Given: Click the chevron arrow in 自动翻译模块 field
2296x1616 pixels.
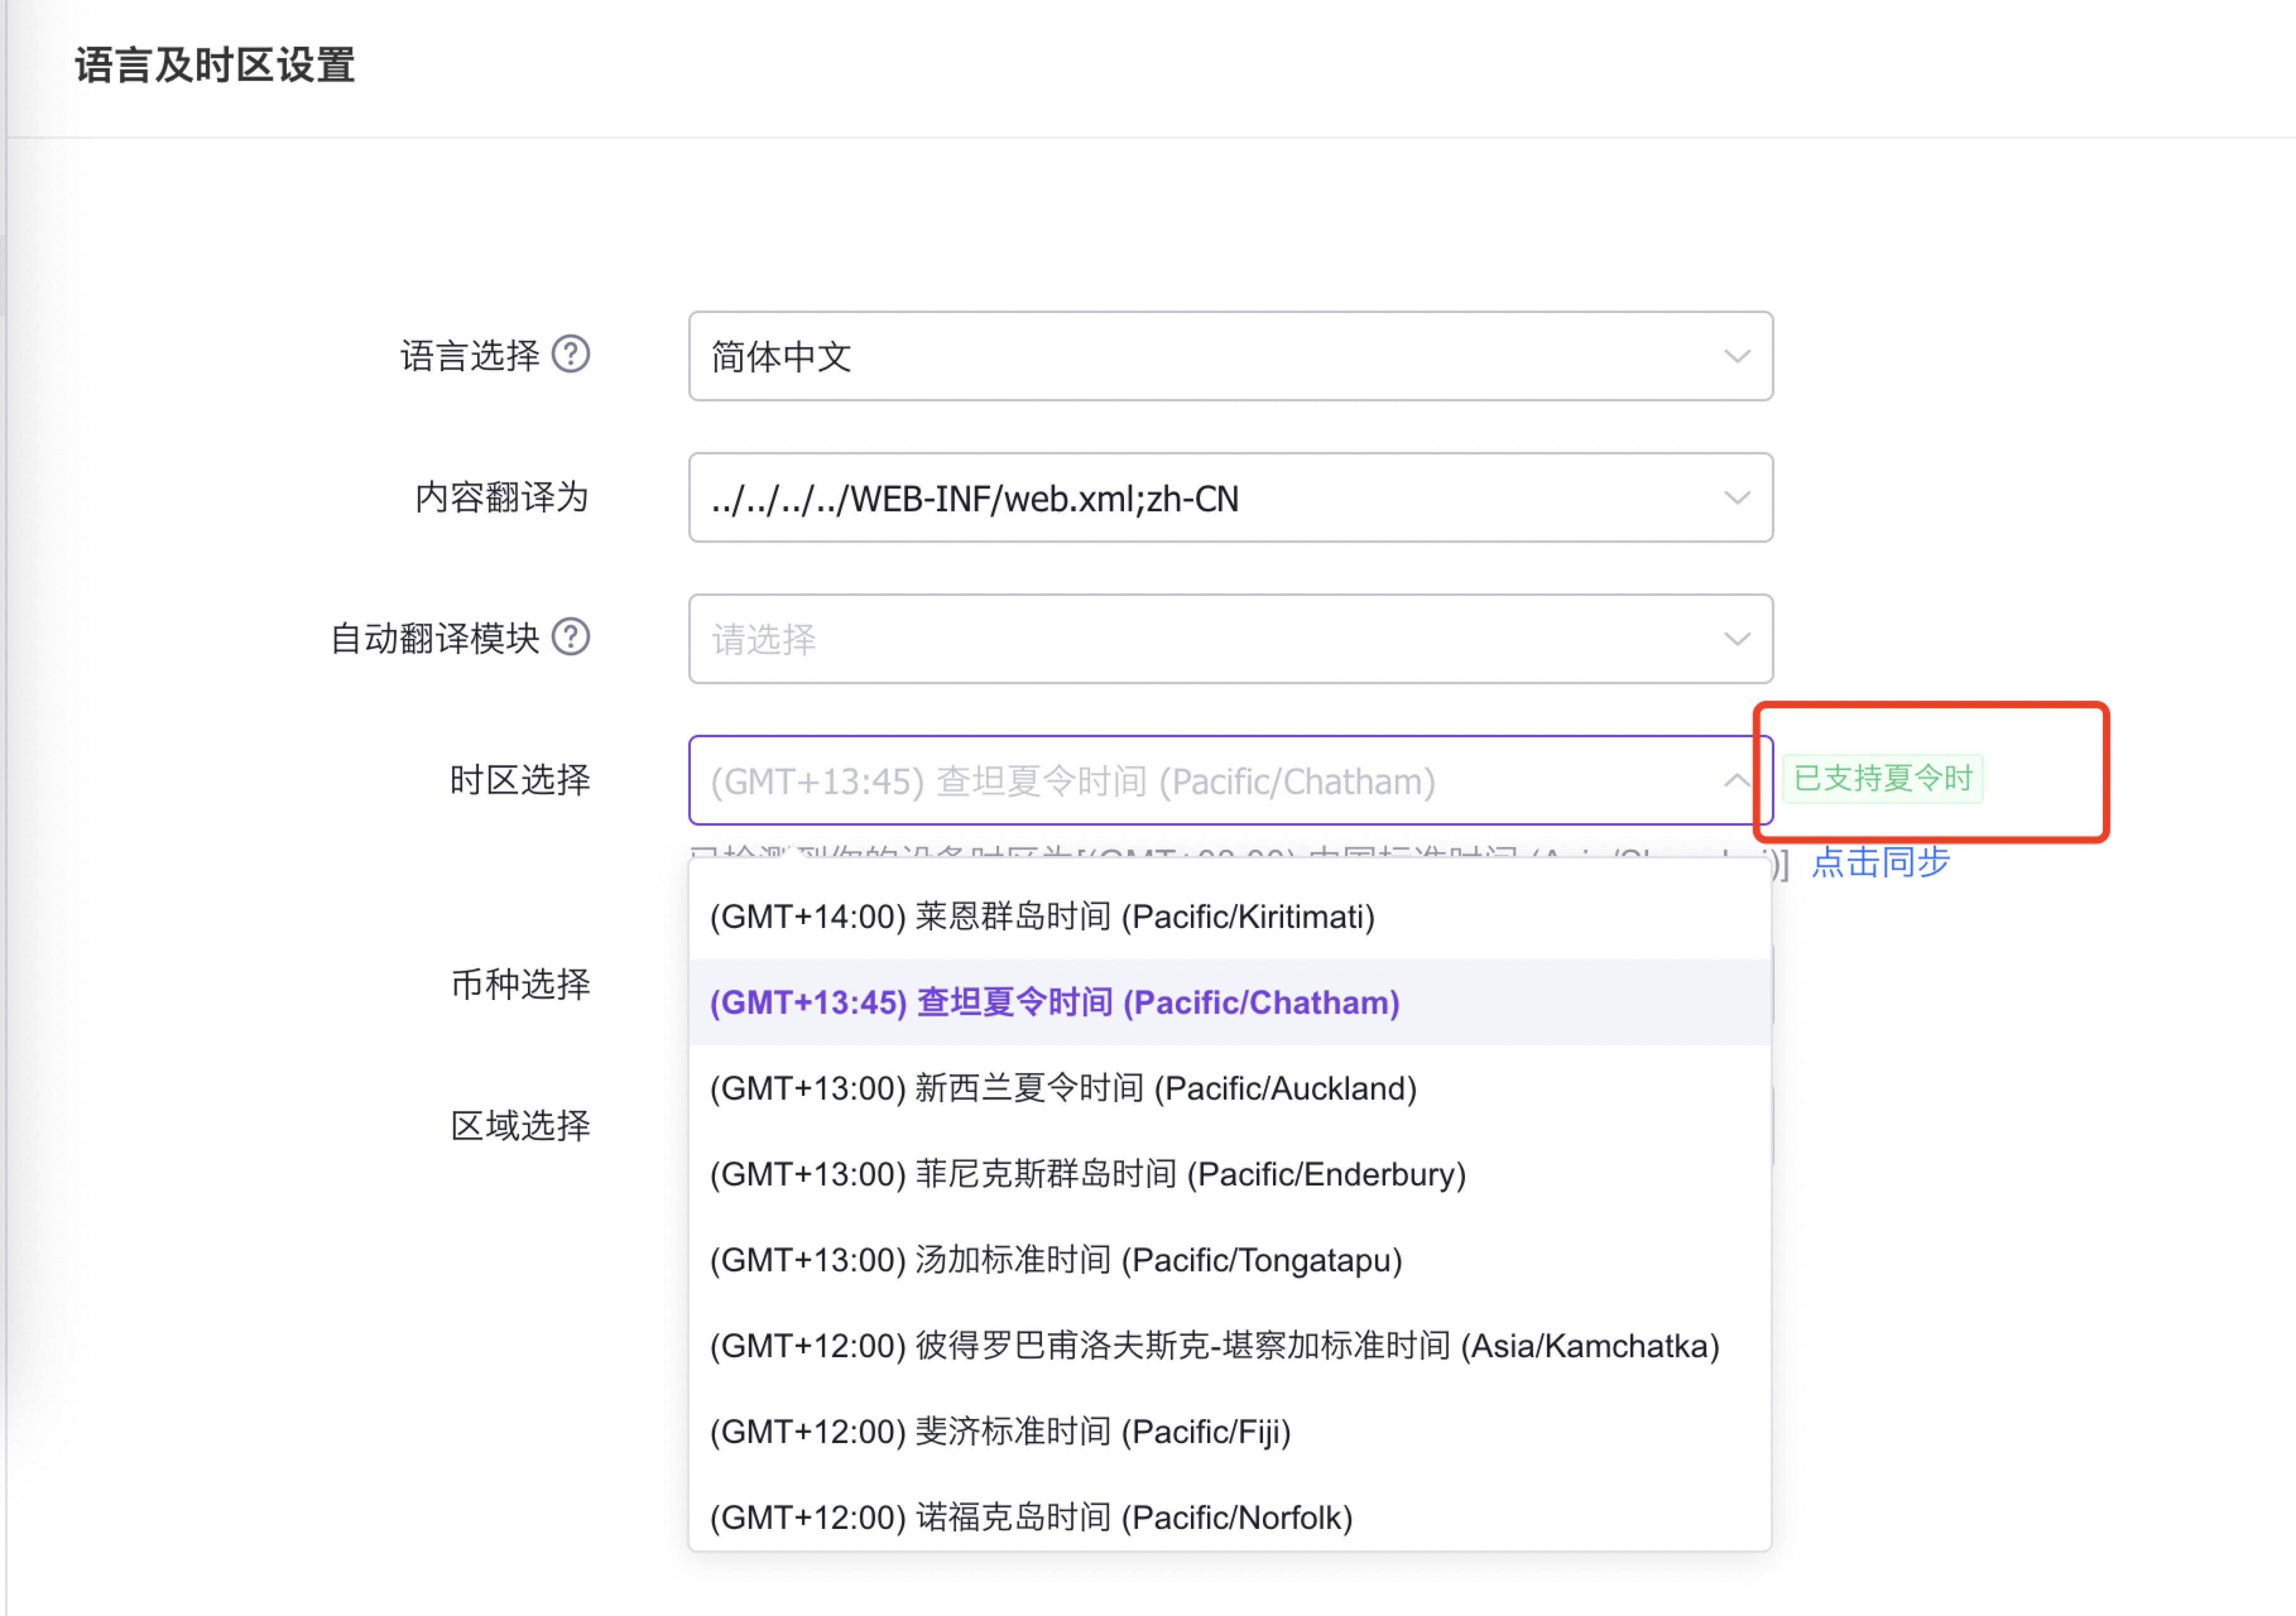Looking at the screenshot, I should click(1737, 639).
